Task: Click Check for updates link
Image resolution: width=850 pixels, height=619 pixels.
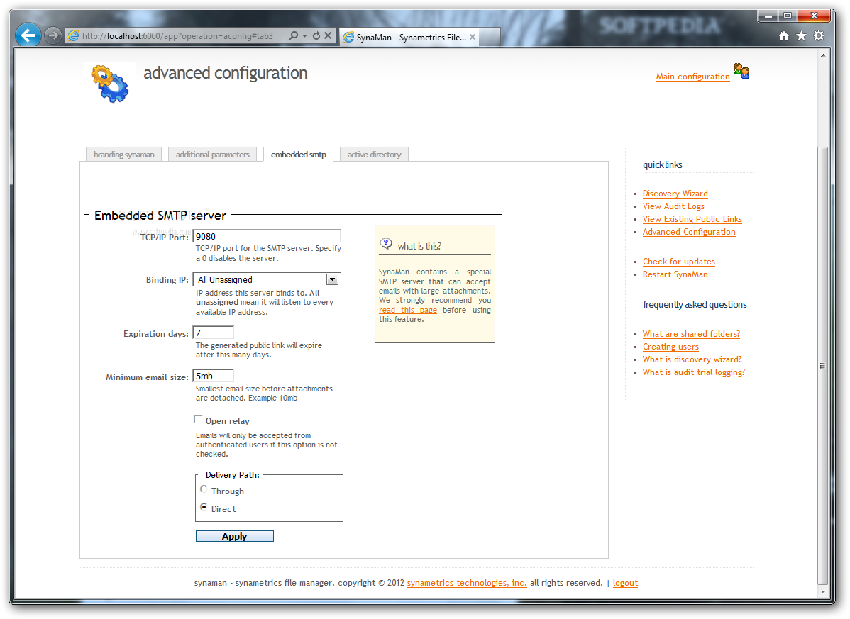Action: [679, 262]
